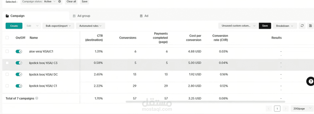
Task: Open the Unsaved custom columns selector
Action: coord(238,26)
